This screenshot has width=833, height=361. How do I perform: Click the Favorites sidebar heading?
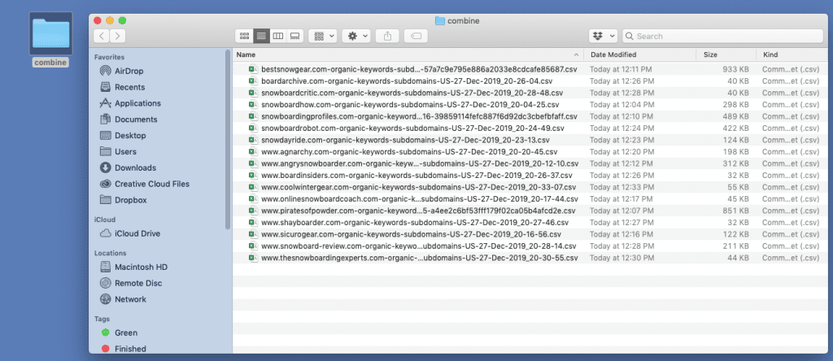[x=110, y=57]
